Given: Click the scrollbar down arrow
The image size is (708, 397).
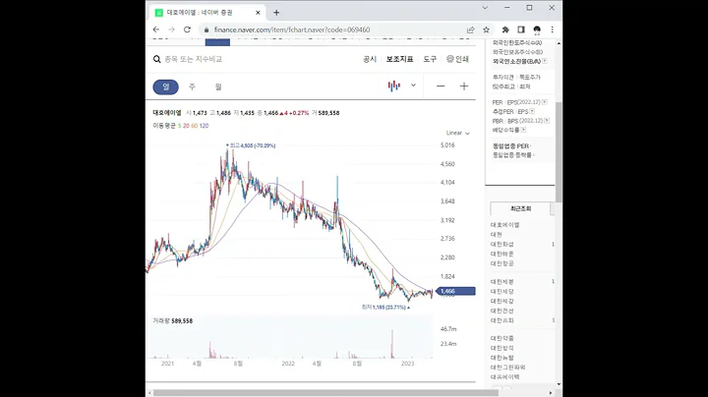Looking at the screenshot, I should tap(559, 384).
